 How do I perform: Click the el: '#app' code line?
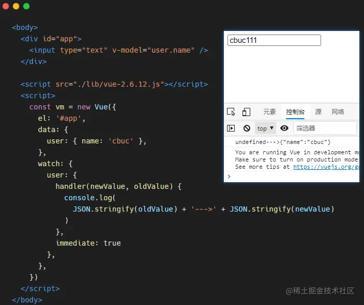pos(62,118)
